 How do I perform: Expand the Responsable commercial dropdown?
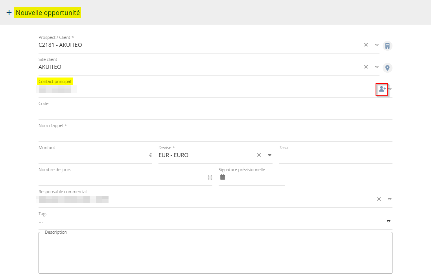(390, 199)
